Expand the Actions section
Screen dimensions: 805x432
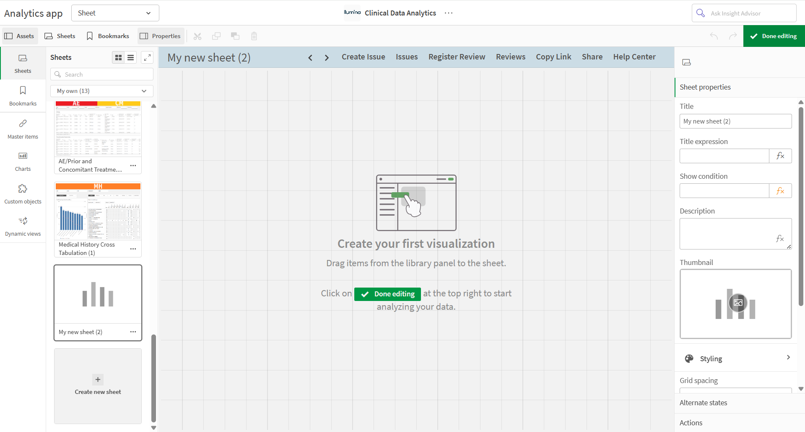[740, 423]
